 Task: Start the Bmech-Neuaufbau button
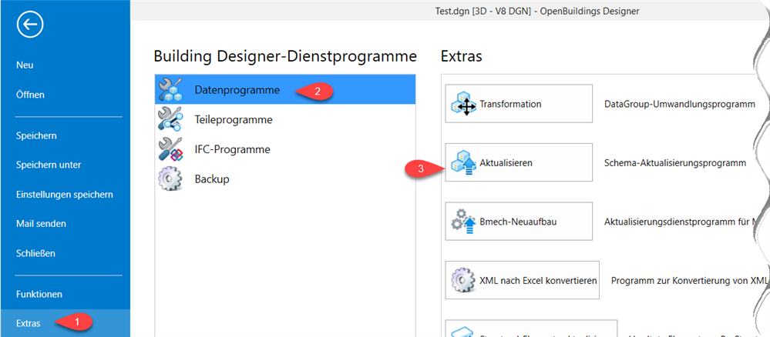(x=519, y=222)
